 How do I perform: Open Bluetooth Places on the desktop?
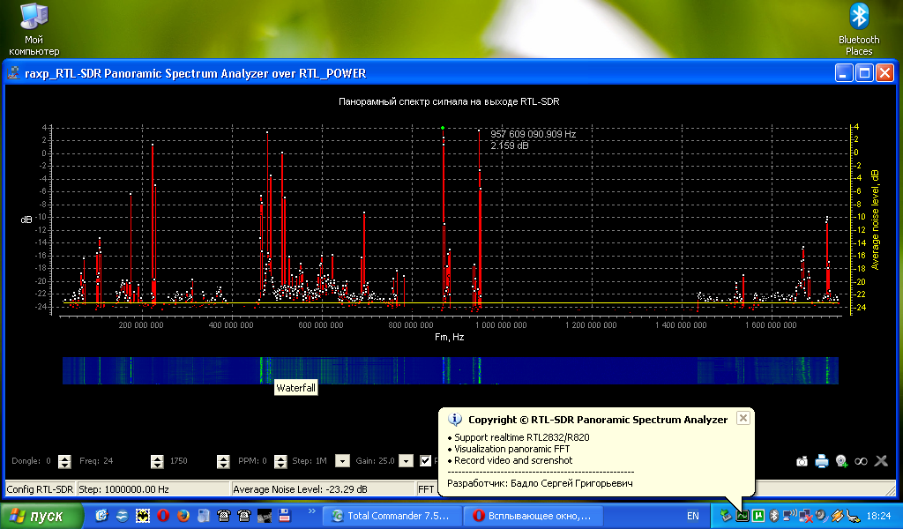click(859, 18)
